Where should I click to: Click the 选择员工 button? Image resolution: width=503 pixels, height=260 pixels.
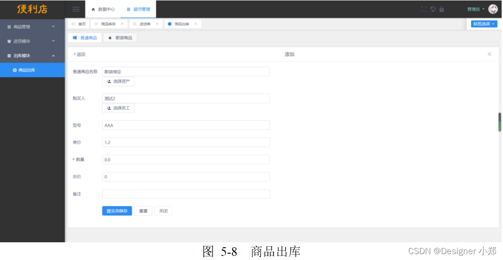coord(118,108)
